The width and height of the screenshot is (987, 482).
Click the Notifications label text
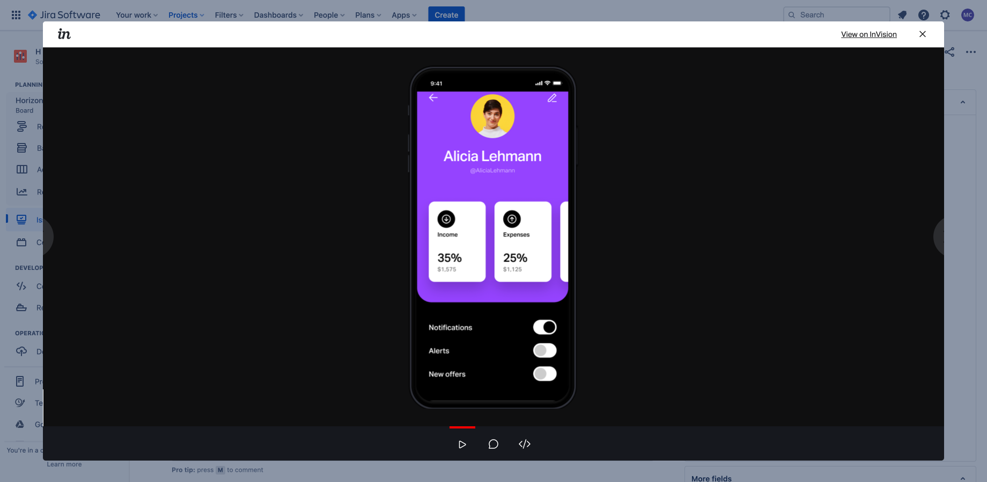[x=451, y=328]
